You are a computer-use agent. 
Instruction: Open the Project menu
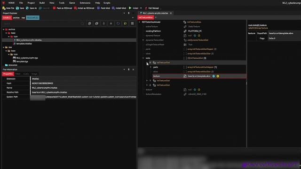(x=31, y=3)
